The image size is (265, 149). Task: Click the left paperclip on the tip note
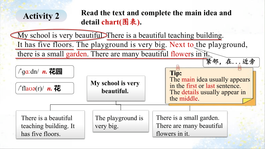click(178, 67)
